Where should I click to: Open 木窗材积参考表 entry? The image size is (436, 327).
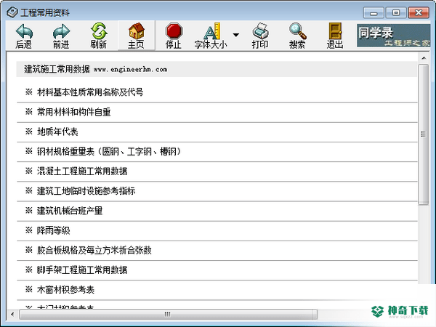[65, 289]
